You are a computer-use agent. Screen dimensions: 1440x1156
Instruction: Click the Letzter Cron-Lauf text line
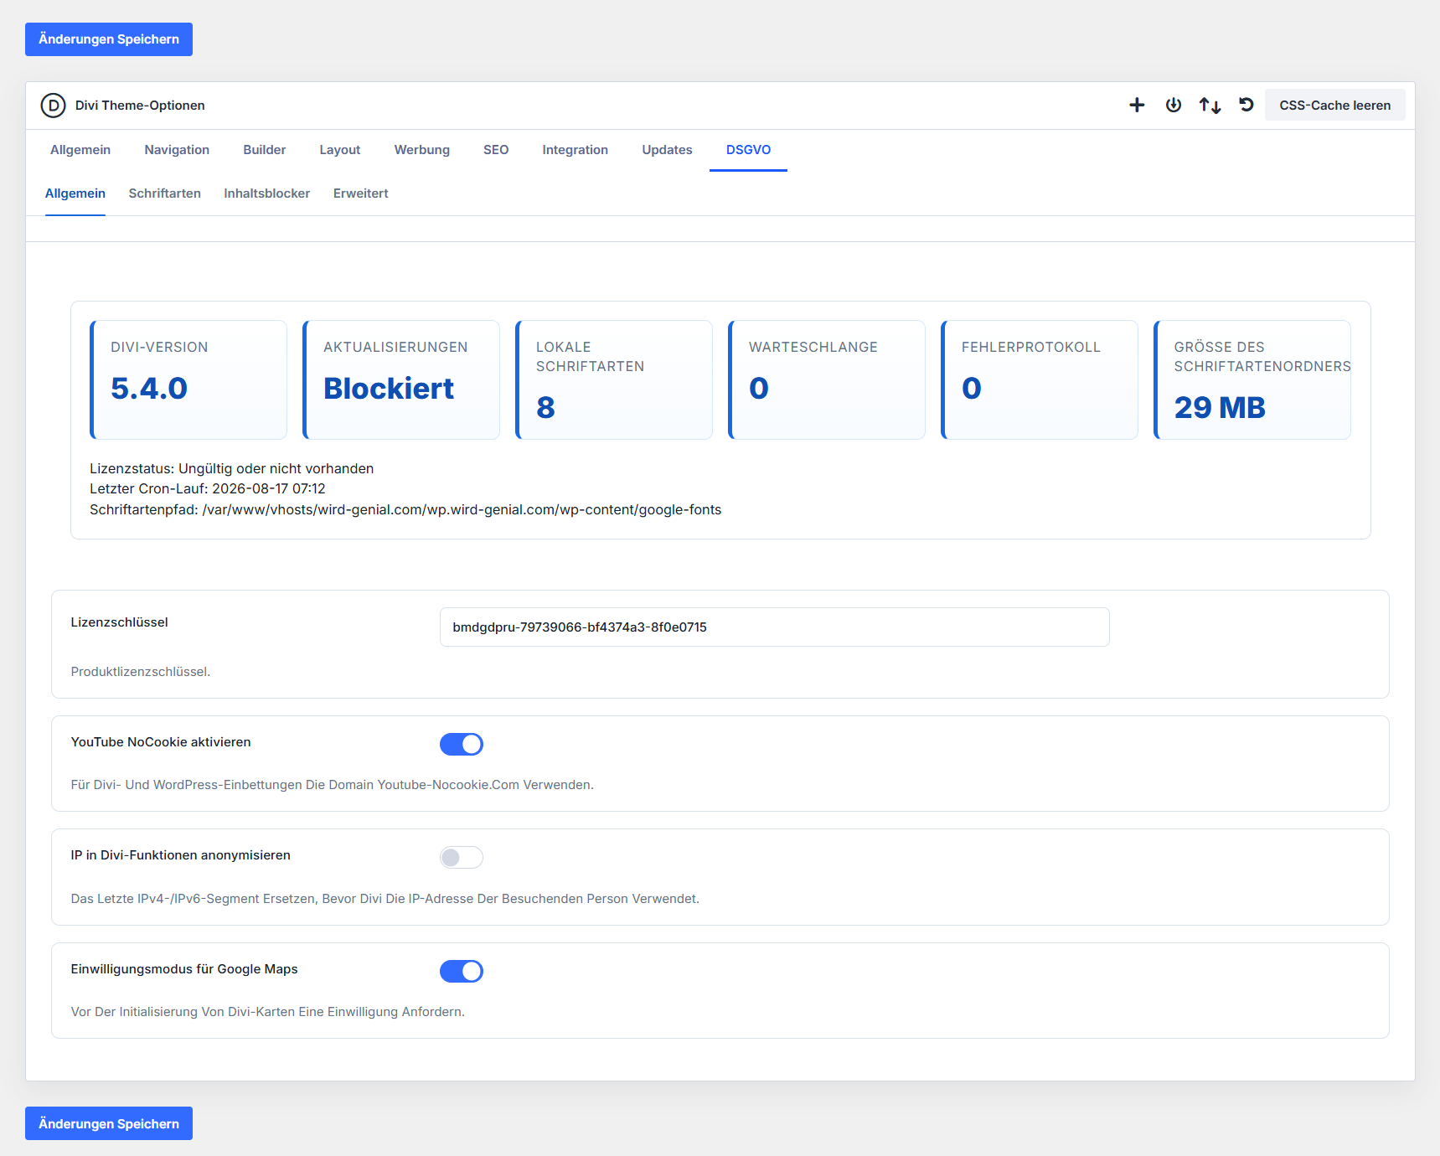tap(208, 488)
